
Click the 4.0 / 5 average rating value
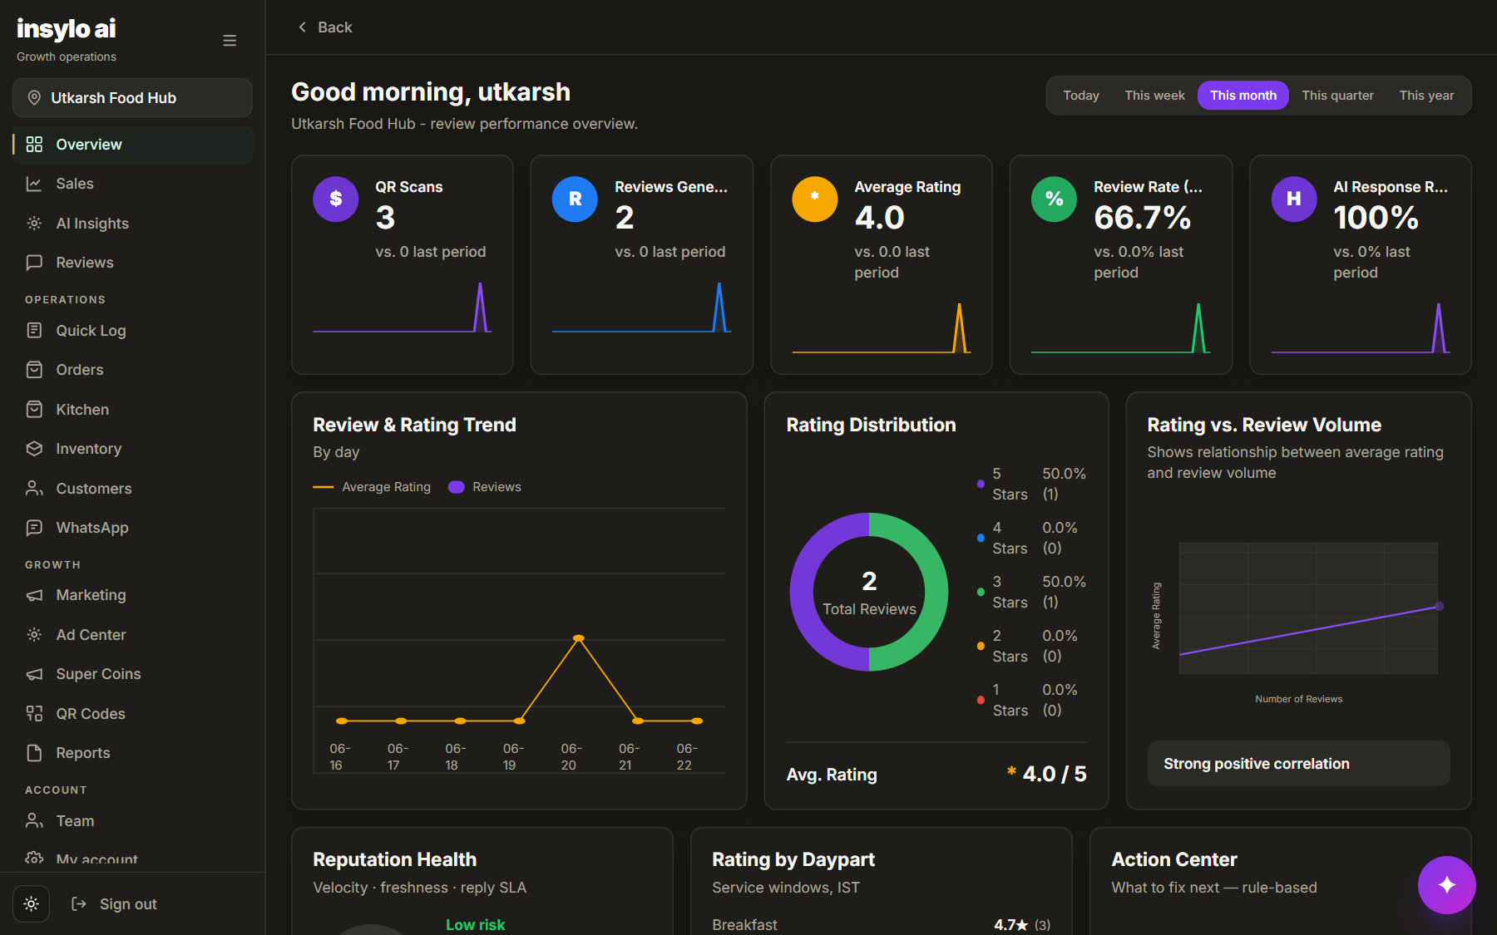(1055, 774)
